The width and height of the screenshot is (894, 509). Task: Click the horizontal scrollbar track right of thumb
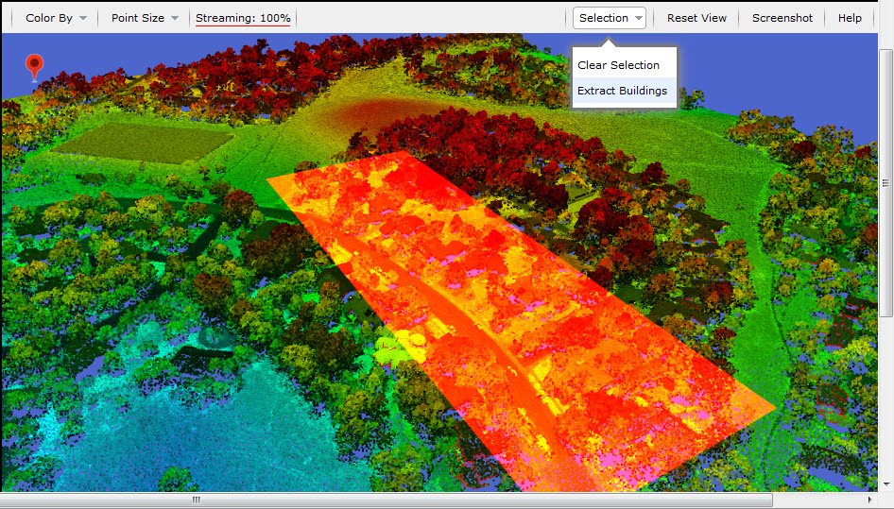tap(822, 500)
